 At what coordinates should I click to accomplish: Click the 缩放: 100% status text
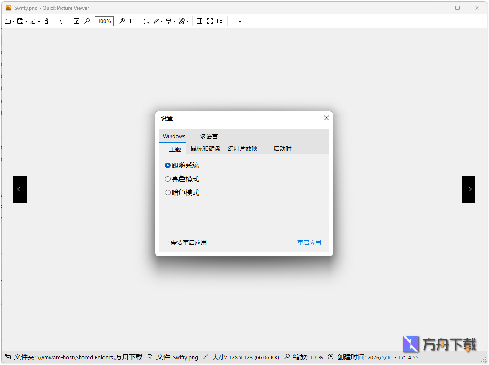pyautogui.click(x=308, y=357)
